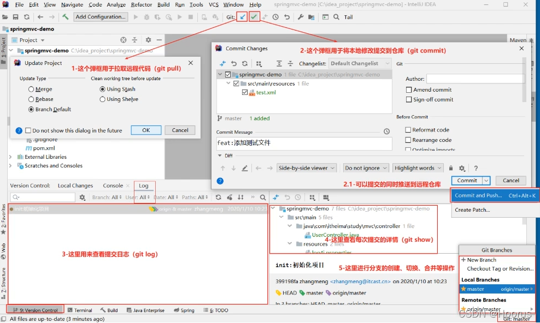The width and height of the screenshot is (540, 323).
Task: Click the lock icon in Diff toolbar
Action: click(x=451, y=168)
